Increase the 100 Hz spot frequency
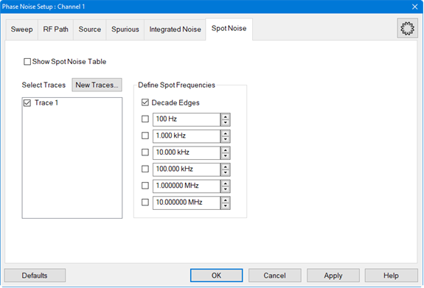The image size is (424, 288). click(x=225, y=116)
